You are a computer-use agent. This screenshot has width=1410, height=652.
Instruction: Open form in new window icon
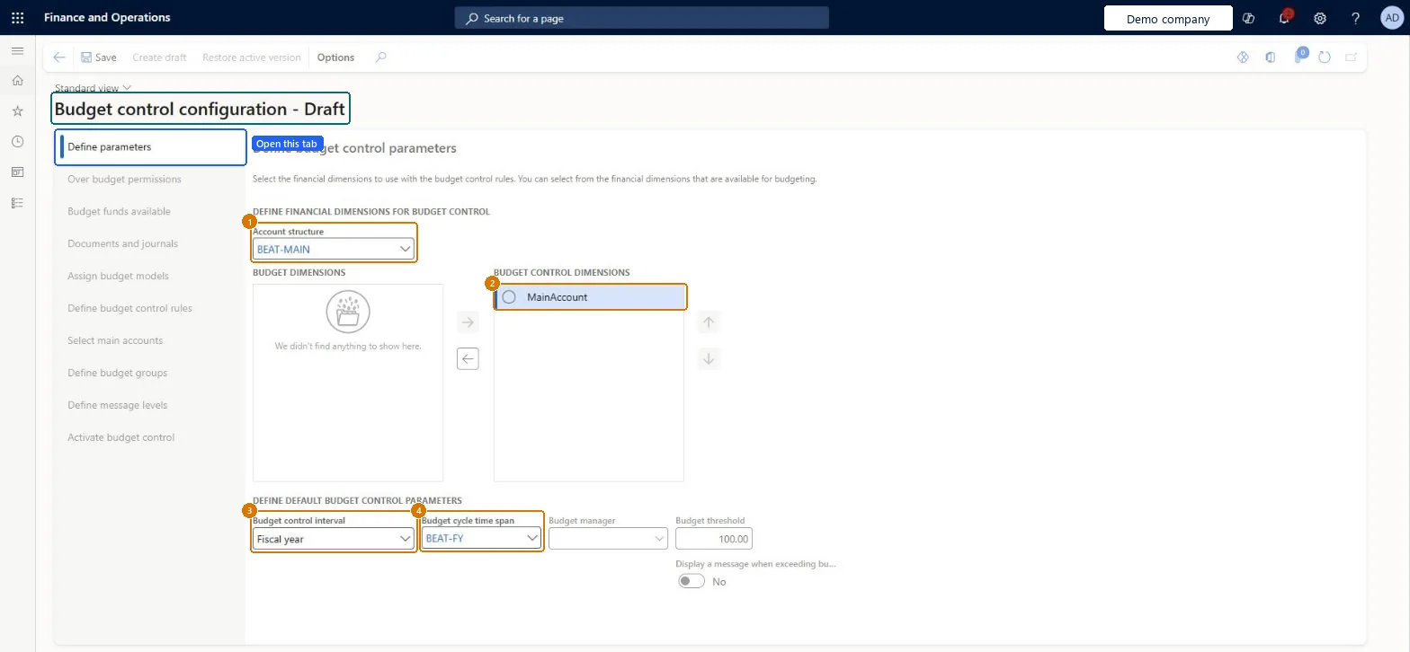point(1351,57)
